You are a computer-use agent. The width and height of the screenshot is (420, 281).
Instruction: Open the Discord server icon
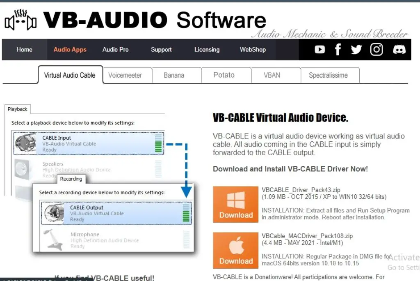(399, 49)
